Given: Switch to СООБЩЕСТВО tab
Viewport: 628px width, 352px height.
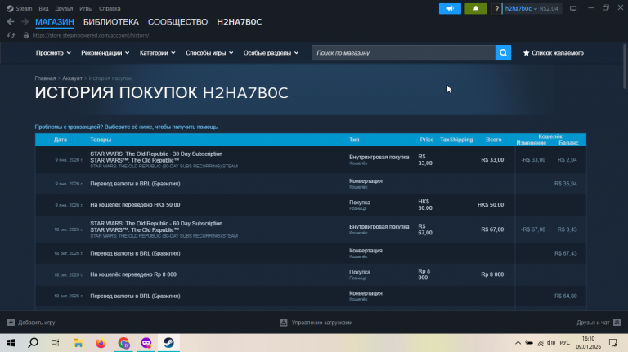Looking at the screenshot, I should [x=177, y=22].
